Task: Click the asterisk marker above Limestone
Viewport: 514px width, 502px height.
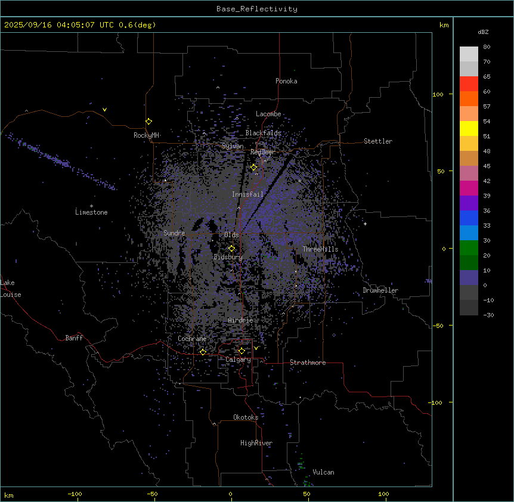Action: click(91, 206)
